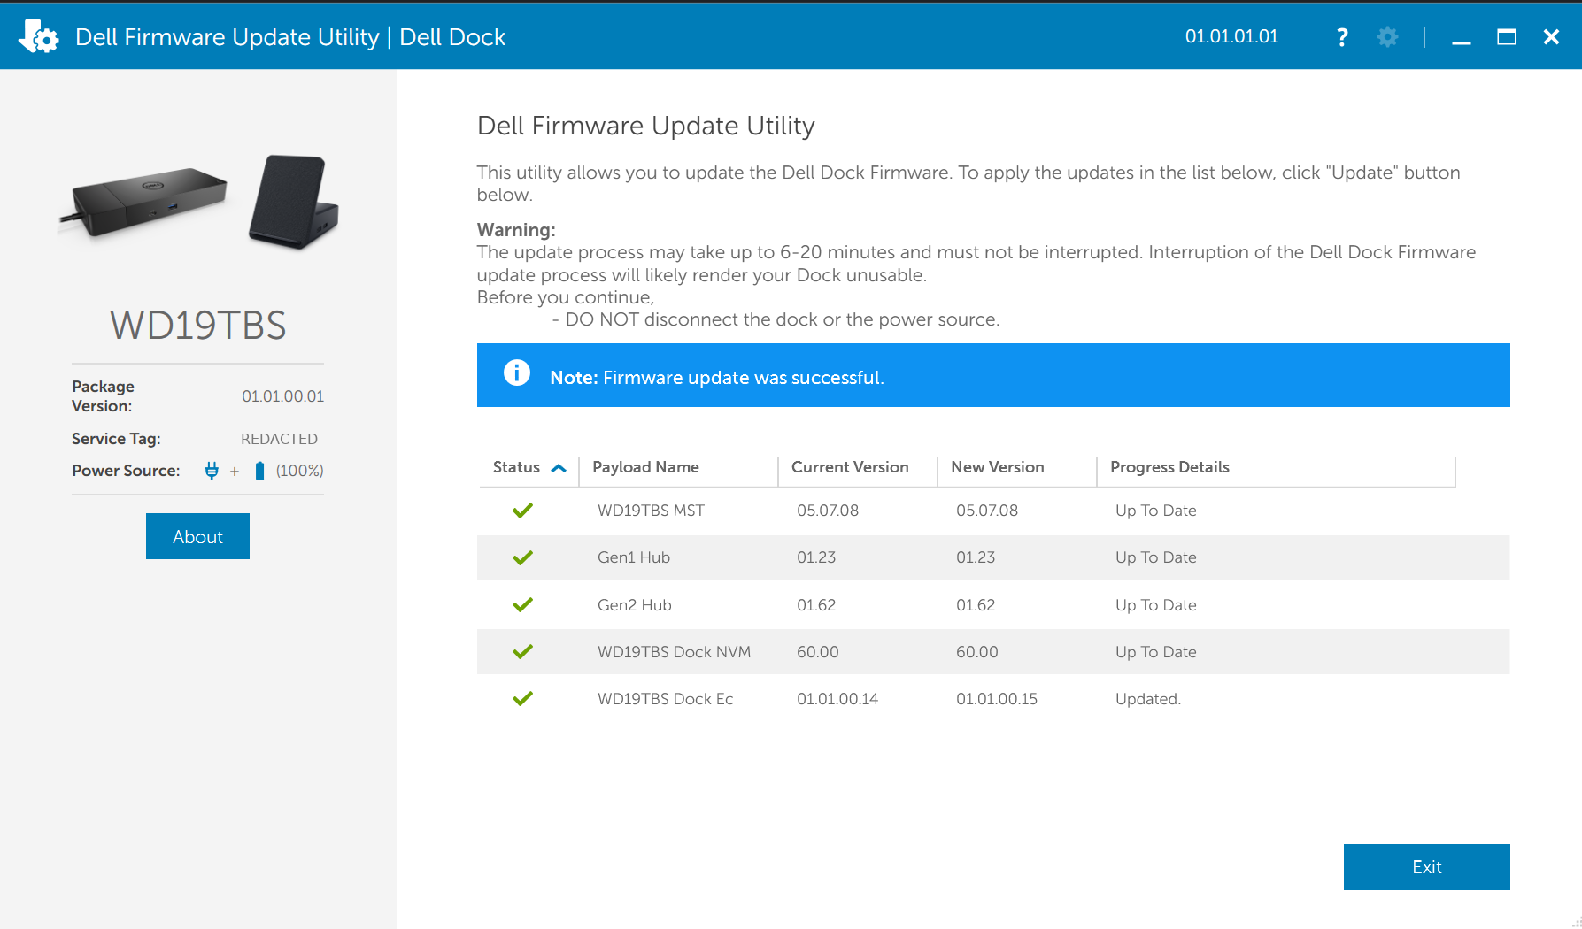1582x929 pixels.
Task: Click the New Version column header
Action: point(997,466)
